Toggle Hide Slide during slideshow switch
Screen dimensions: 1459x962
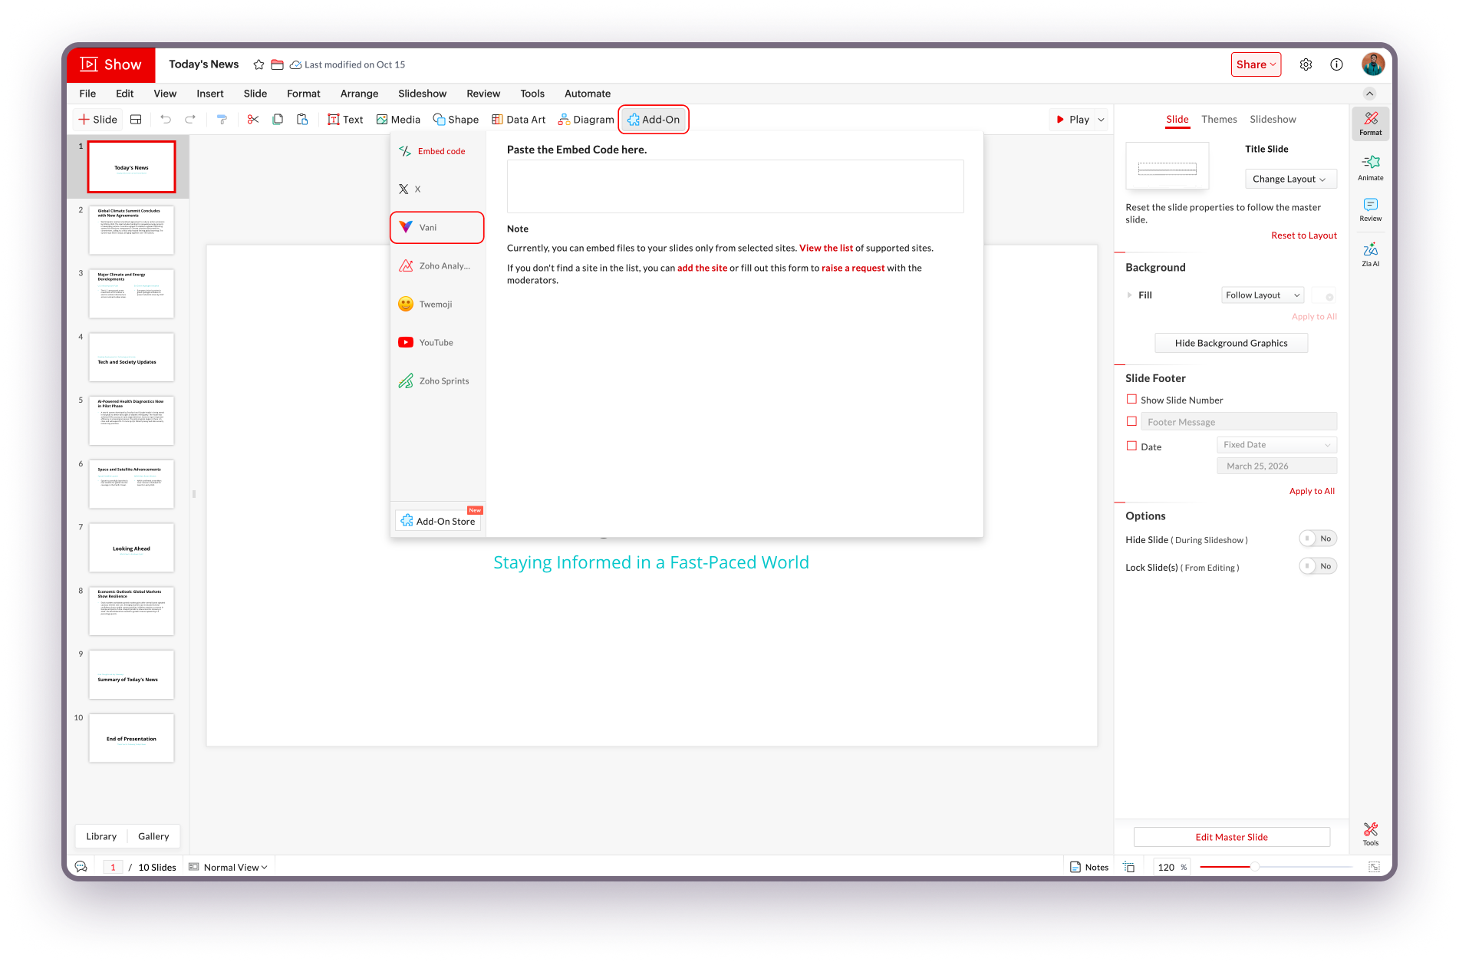coord(1317,539)
